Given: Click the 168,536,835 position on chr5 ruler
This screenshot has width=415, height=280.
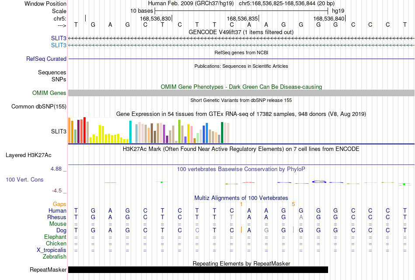Looking at the screenshot, I should click(x=242, y=18).
